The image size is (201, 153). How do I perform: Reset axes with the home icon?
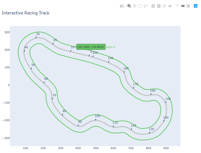pyautogui.click(x=170, y=6)
